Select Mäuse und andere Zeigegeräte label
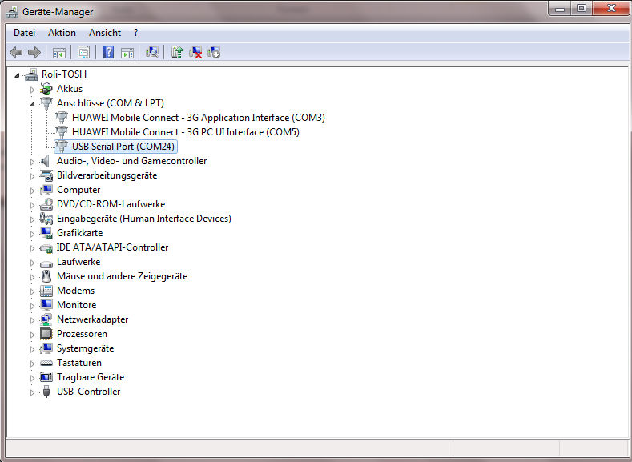This screenshot has width=632, height=462. point(122,276)
